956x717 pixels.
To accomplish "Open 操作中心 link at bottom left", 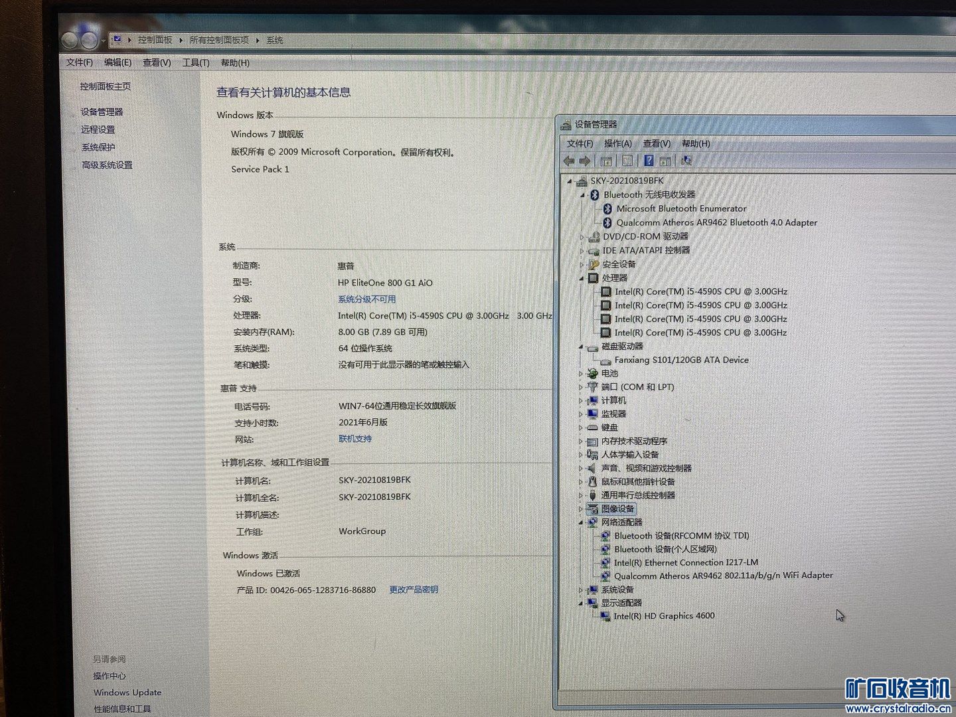I will tap(110, 676).
